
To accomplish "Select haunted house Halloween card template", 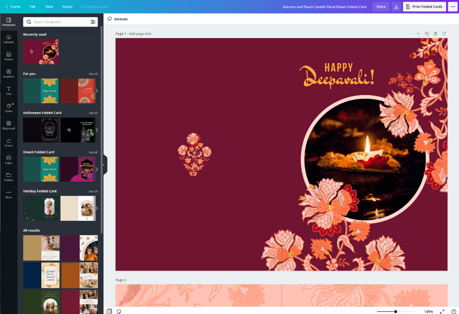I will coord(78,130).
